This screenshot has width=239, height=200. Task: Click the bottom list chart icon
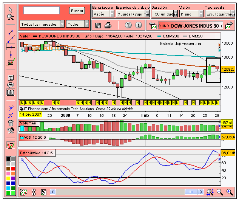coord(43,192)
